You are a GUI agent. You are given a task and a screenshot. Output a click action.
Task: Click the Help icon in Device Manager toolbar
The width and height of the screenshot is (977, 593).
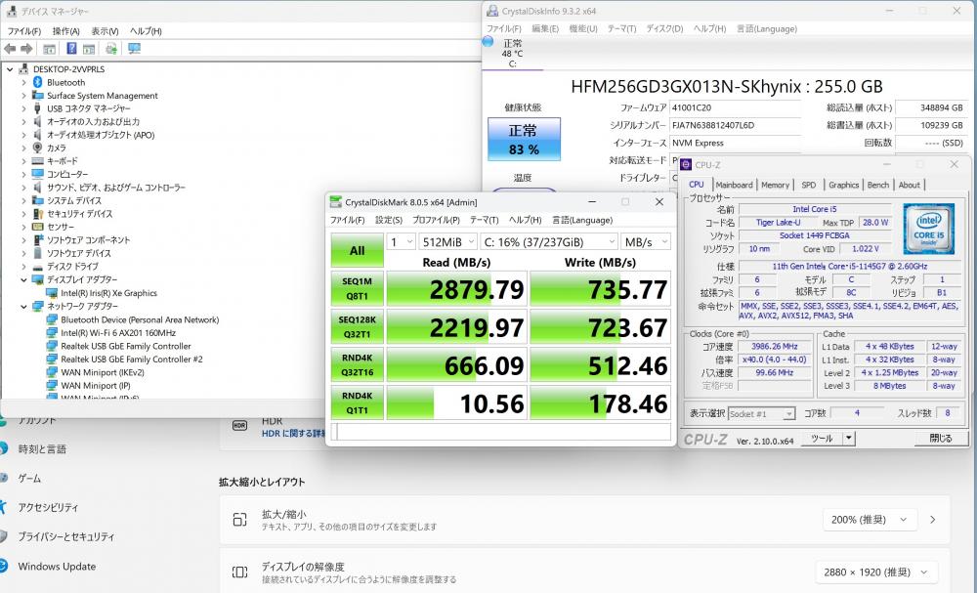click(71, 49)
